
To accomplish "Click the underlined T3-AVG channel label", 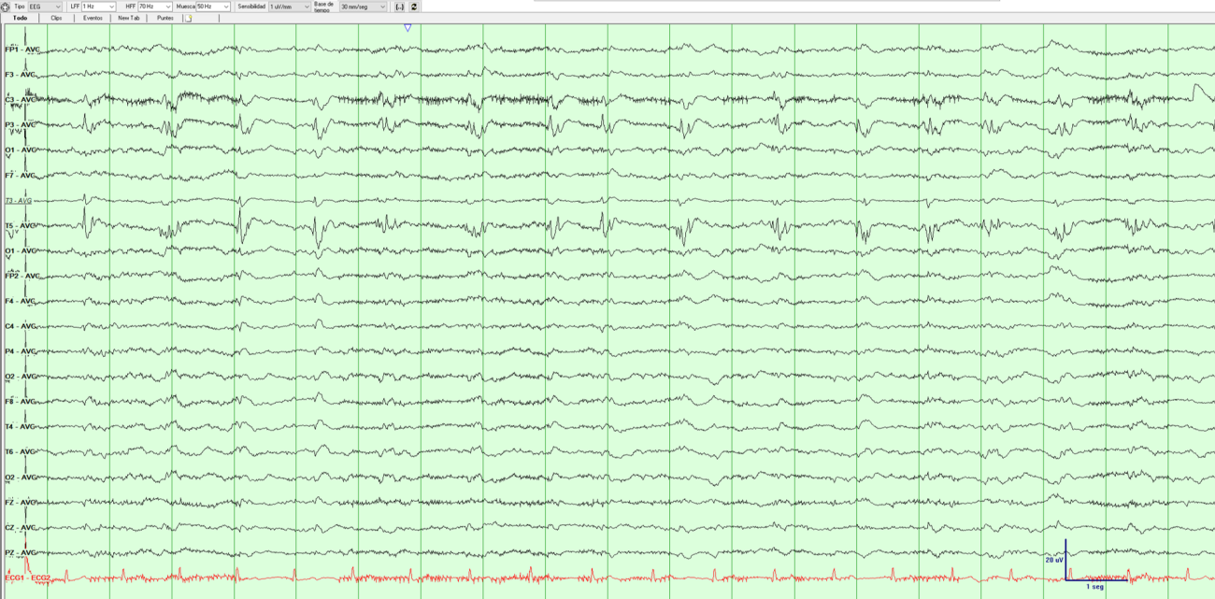I will [x=19, y=200].
